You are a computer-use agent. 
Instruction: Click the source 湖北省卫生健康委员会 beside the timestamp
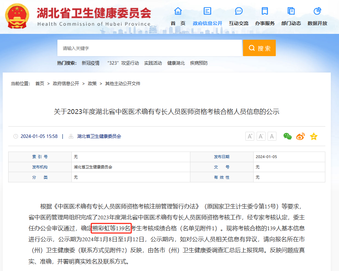(99, 137)
